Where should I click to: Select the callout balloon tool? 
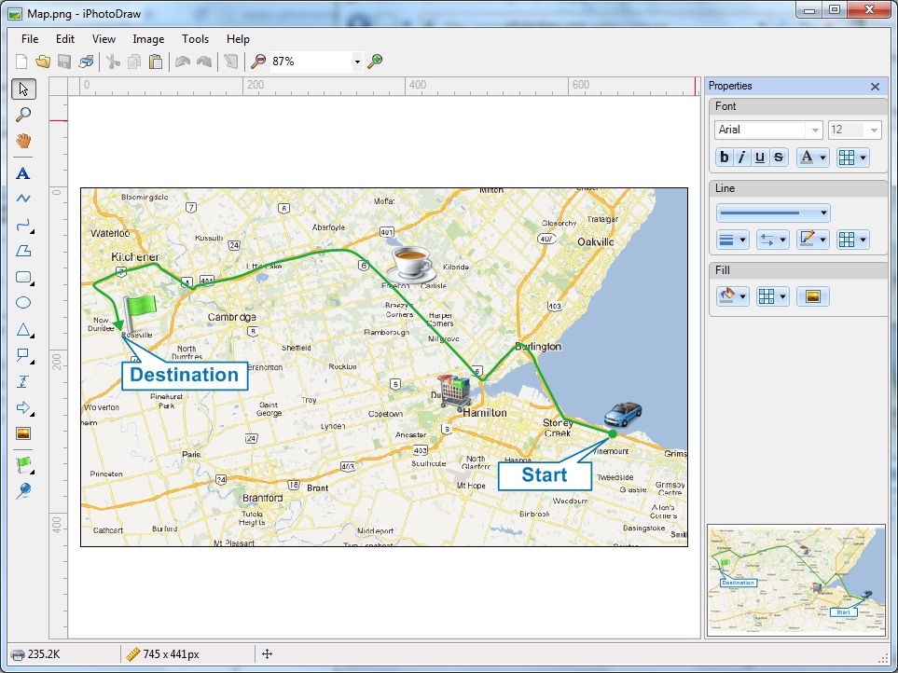point(23,355)
